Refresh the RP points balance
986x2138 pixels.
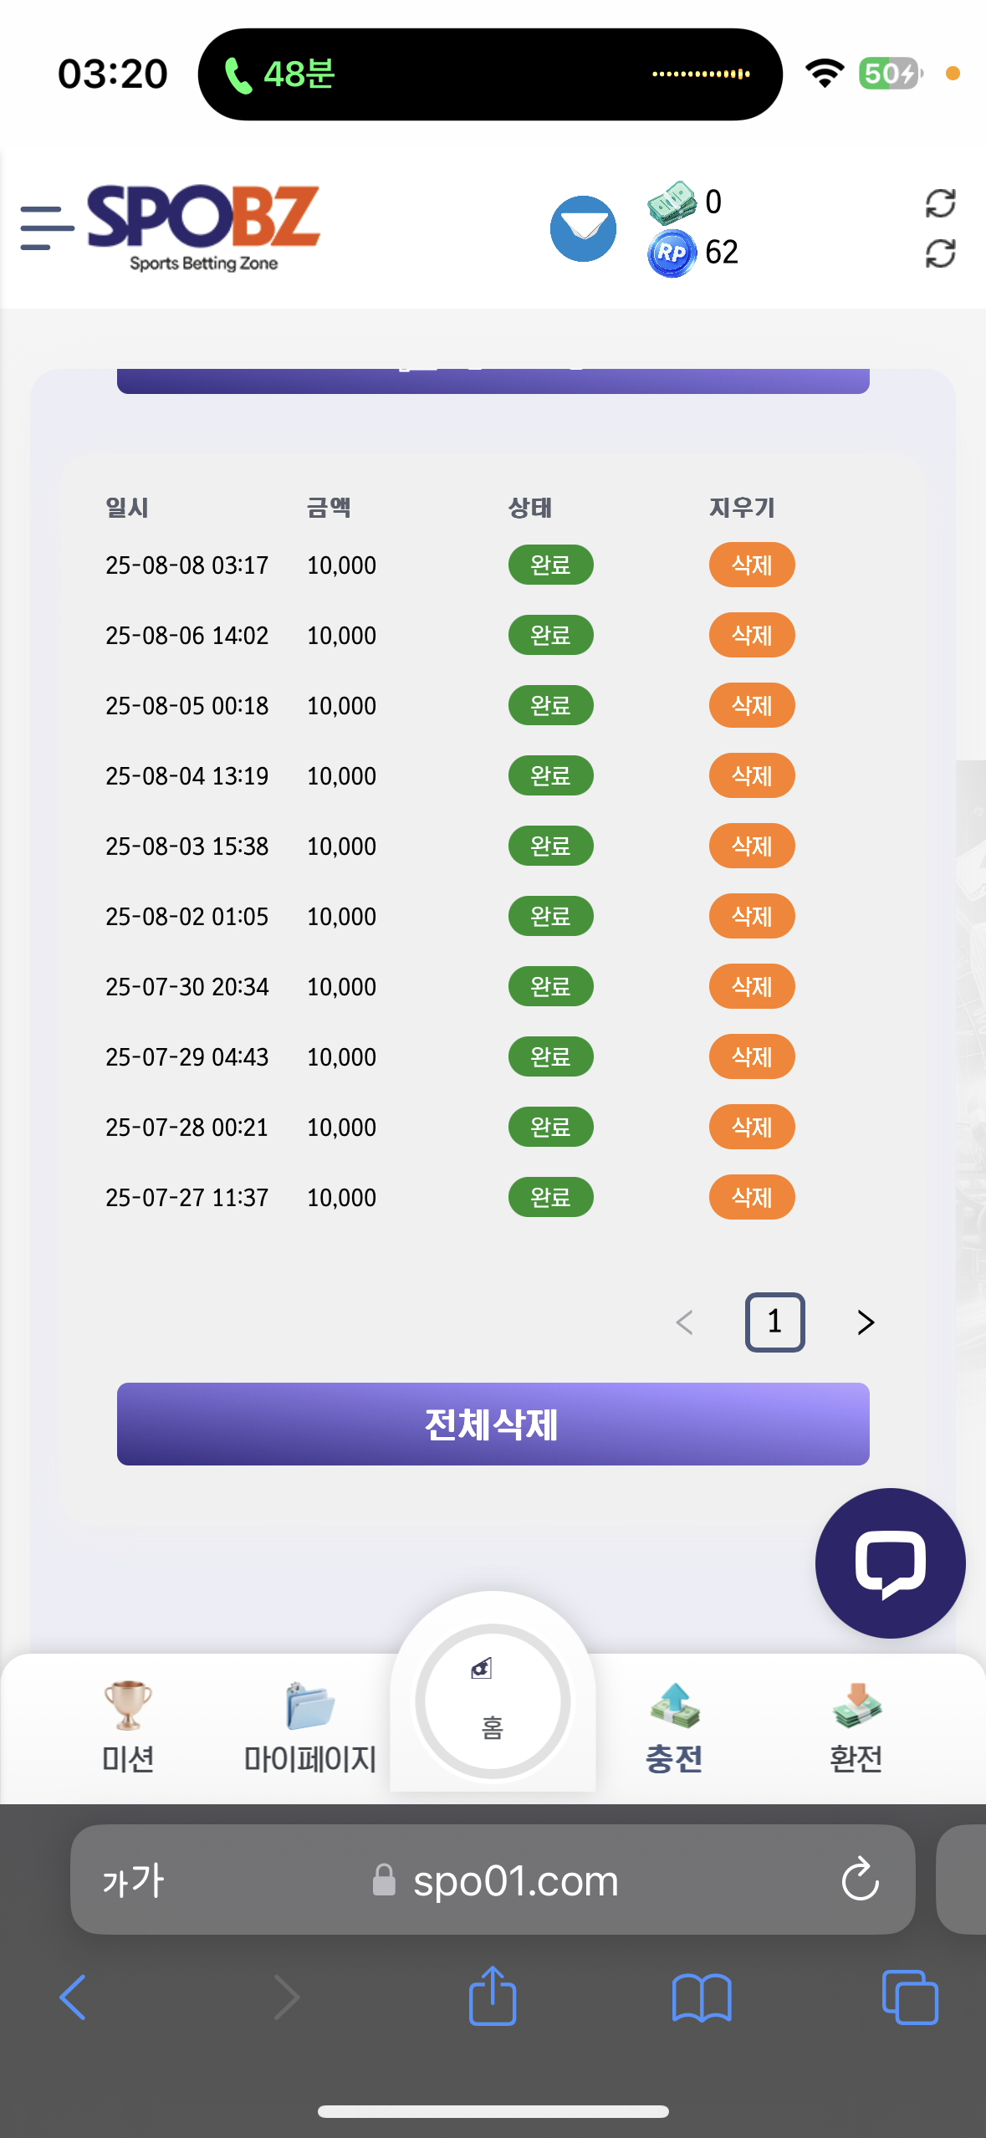click(x=940, y=253)
